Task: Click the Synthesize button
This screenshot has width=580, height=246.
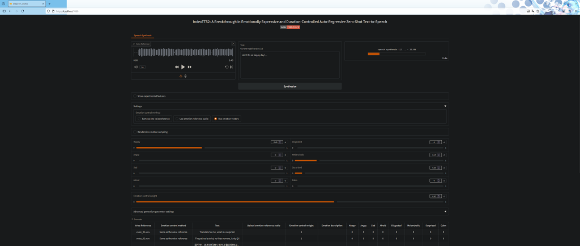Action: point(289,86)
